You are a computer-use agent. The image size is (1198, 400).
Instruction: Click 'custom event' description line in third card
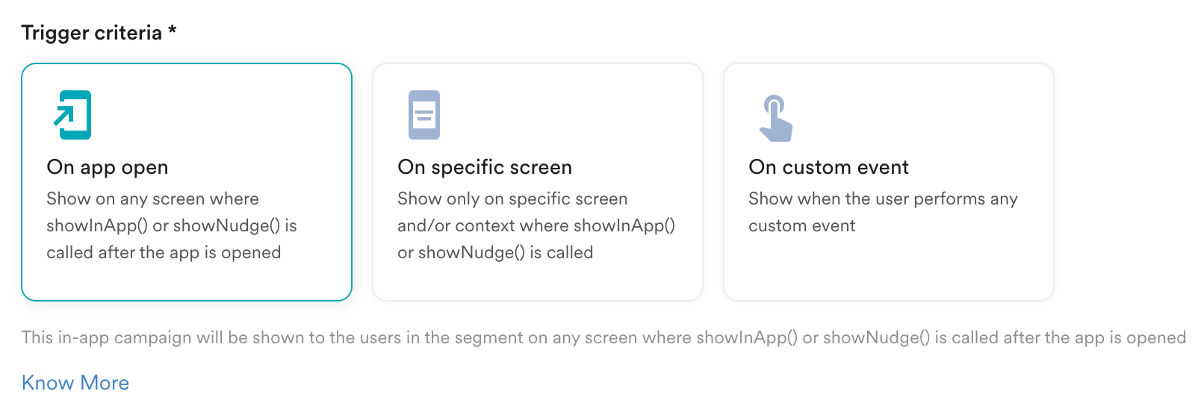pos(802,225)
